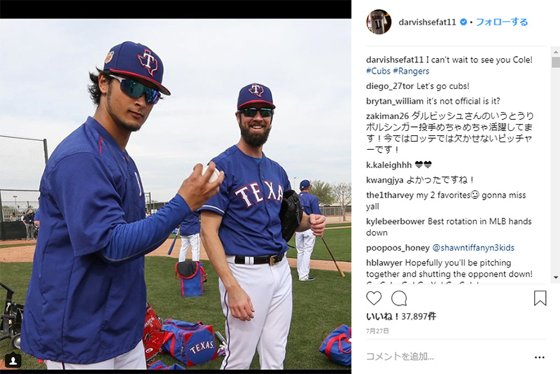Viewport: 560px width, 374px height.
Task: Like the post with the heart icon
Action: [x=374, y=298]
